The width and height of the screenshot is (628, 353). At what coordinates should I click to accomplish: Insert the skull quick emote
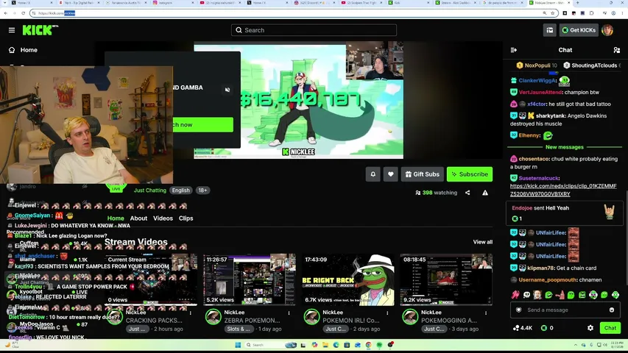(526, 295)
